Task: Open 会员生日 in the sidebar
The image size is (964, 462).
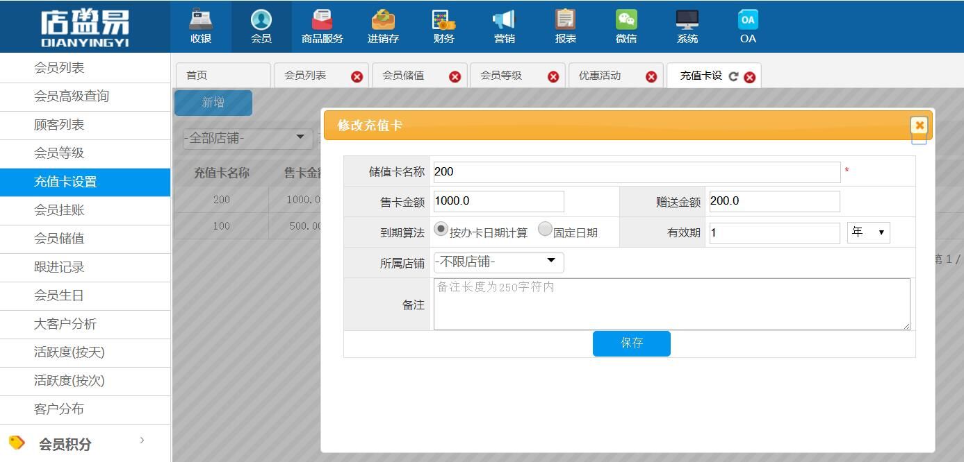Action: pyautogui.click(x=85, y=296)
